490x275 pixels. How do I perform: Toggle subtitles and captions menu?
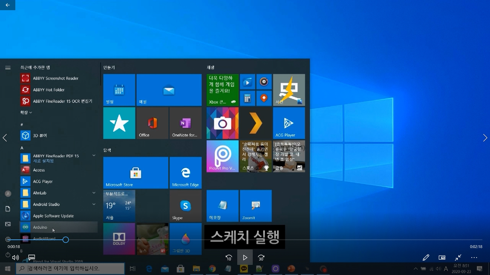[x=31, y=257]
